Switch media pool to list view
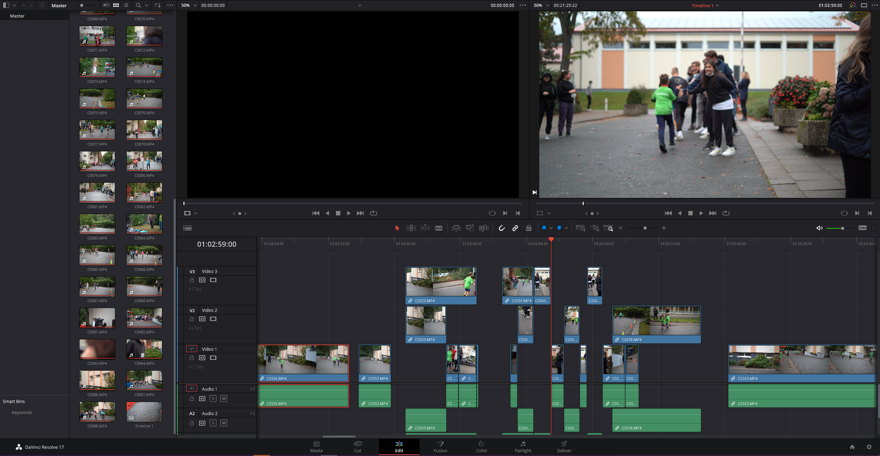Image resolution: width=880 pixels, height=456 pixels. [x=125, y=5]
